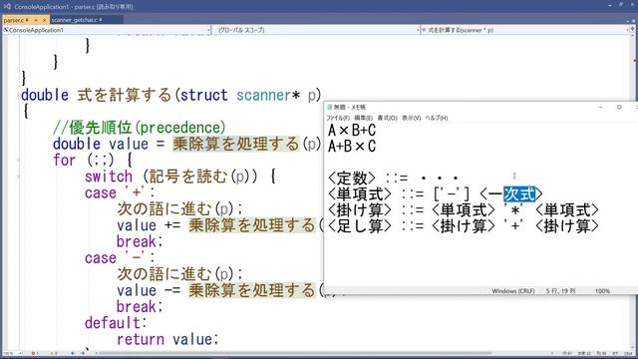Screen dimensions: 638x359
Task: Click the function name 式を計算する in code
Action: tap(125, 96)
